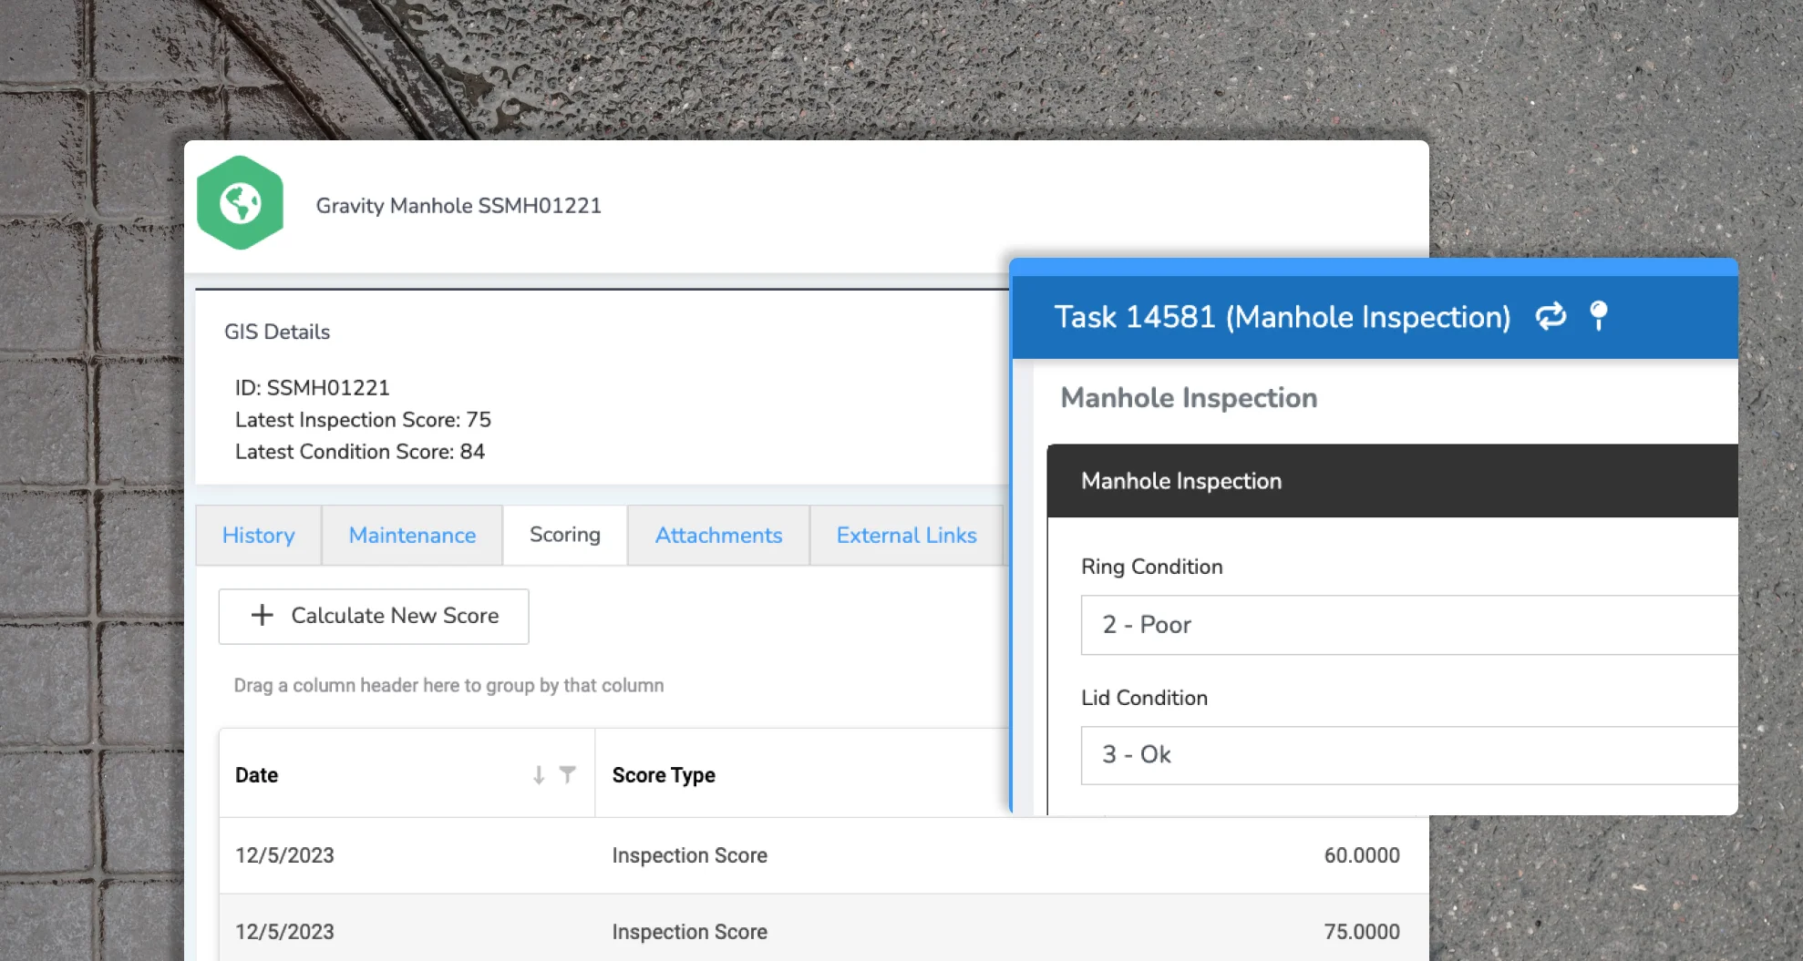Screen dimensions: 1803x961
Task: Open the External Links tab
Action: (906, 536)
